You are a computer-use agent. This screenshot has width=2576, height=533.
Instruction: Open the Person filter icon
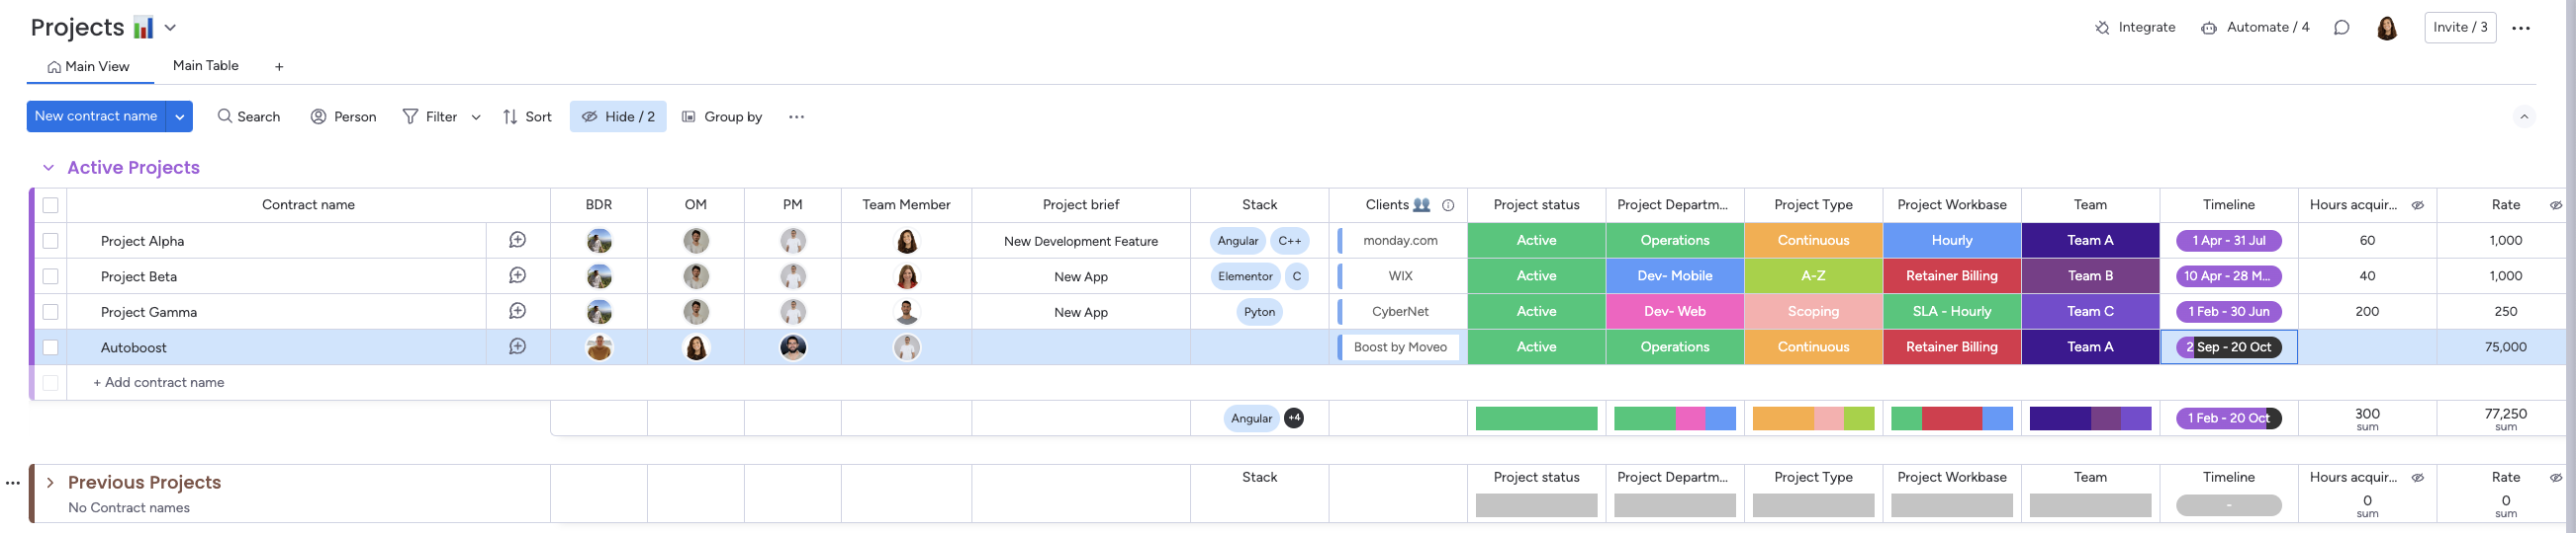[319, 116]
